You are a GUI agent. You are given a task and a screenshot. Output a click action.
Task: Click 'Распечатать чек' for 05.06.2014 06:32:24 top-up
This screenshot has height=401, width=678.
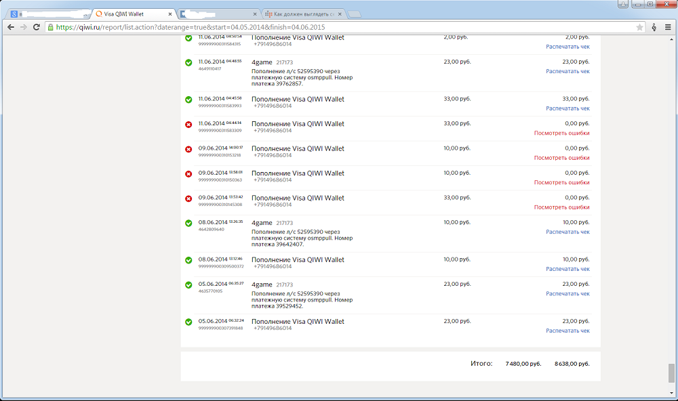pos(567,331)
